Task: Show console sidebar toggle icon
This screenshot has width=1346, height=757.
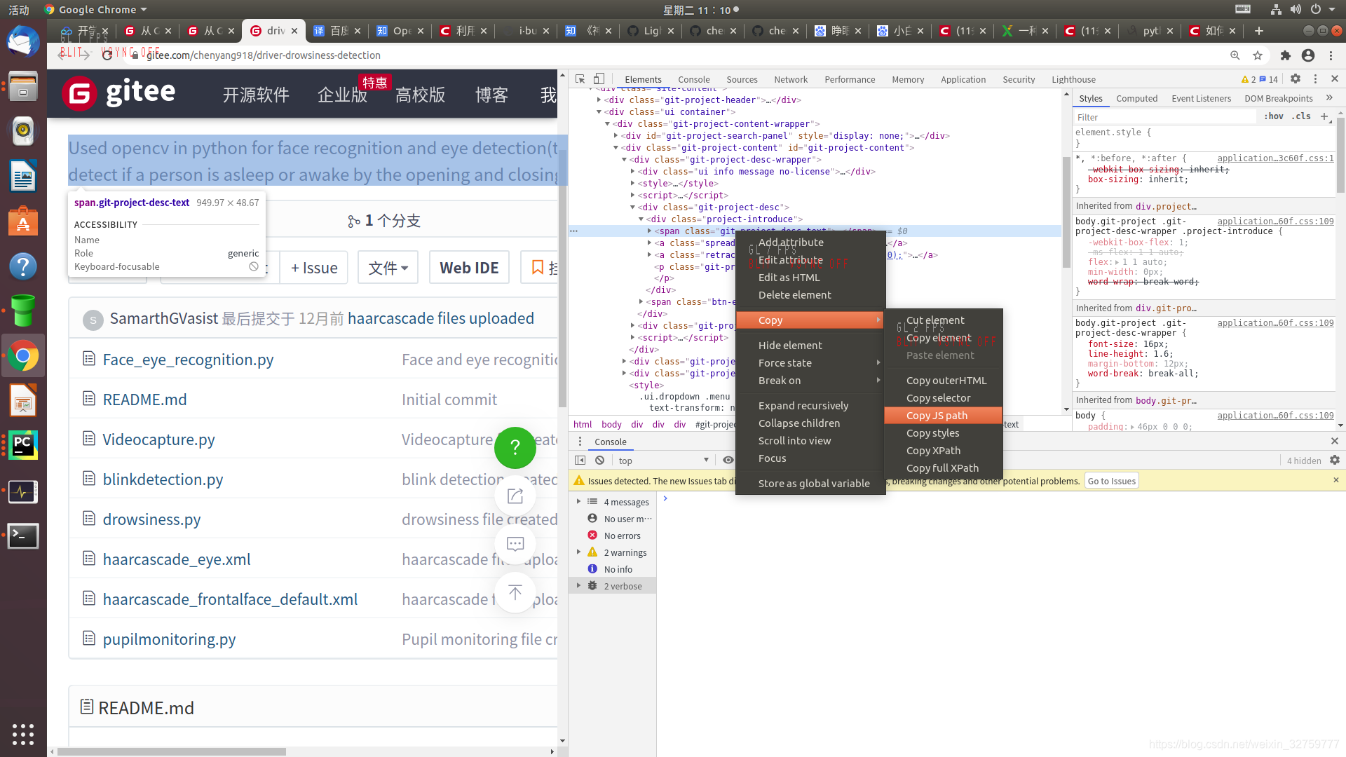Action: [x=580, y=461]
